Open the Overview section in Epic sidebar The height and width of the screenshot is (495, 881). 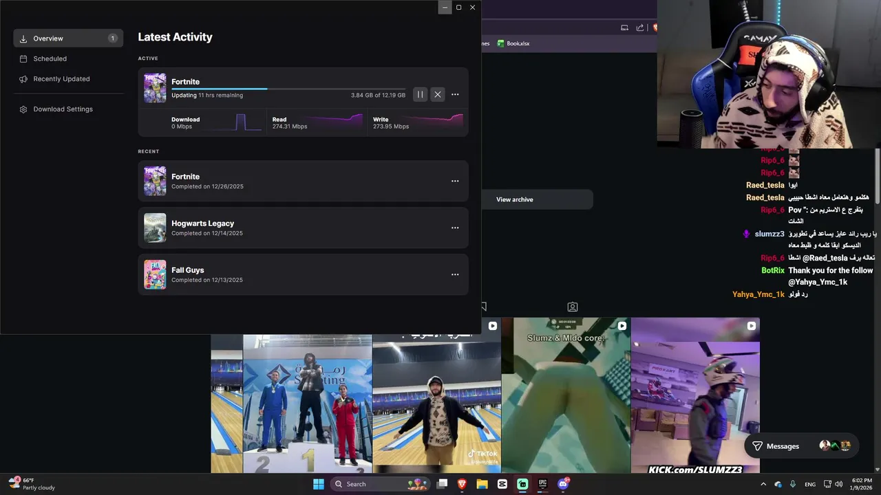68,38
